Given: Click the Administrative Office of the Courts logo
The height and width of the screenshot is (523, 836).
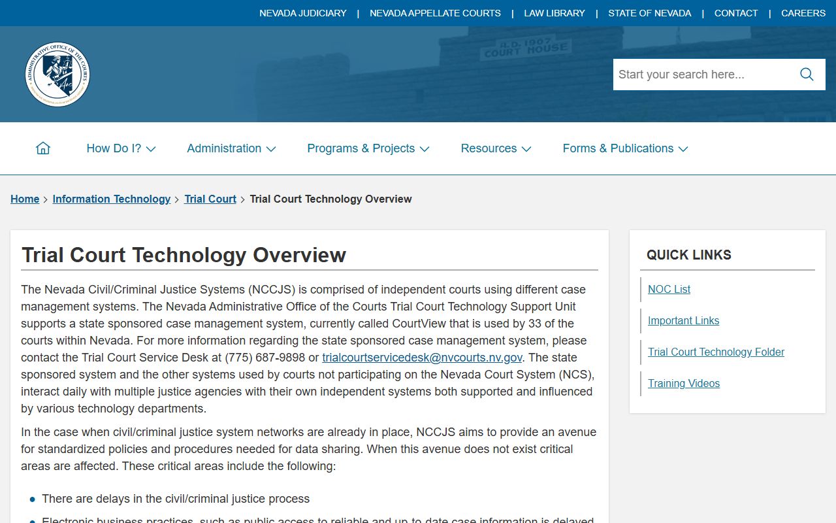Looking at the screenshot, I should coord(57,75).
